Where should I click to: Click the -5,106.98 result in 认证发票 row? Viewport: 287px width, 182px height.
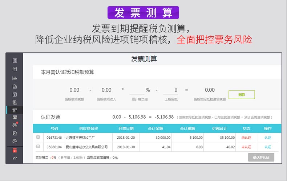[x=164, y=117]
